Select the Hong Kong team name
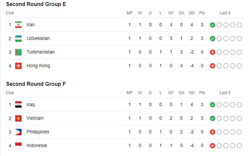Image resolution: width=252 pixels, height=156 pixels. tap(38, 66)
